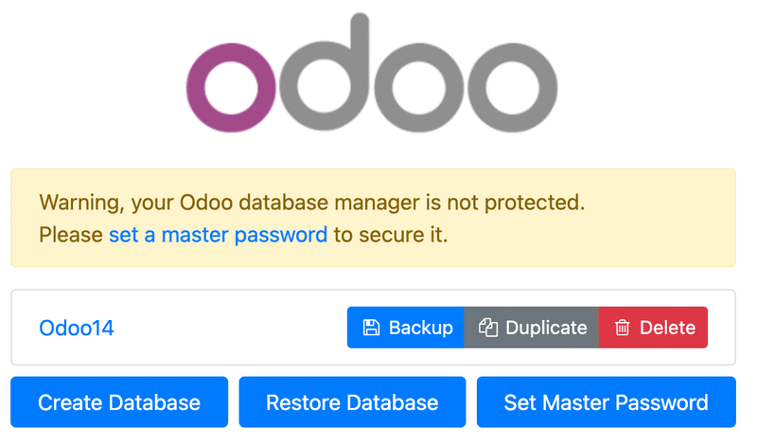Click the copy icon on Duplicate
The width and height of the screenshot is (757, 445).
click(x=488, y=328)
